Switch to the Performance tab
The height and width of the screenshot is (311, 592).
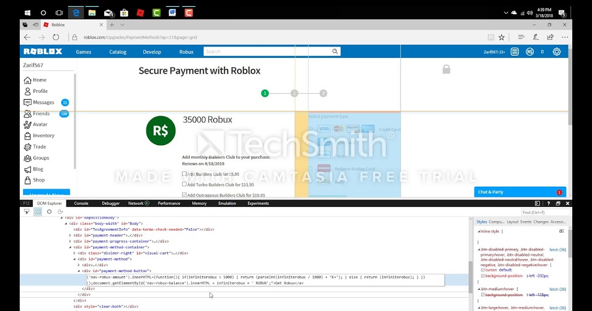pyautogui.click(x=169, y=203)
